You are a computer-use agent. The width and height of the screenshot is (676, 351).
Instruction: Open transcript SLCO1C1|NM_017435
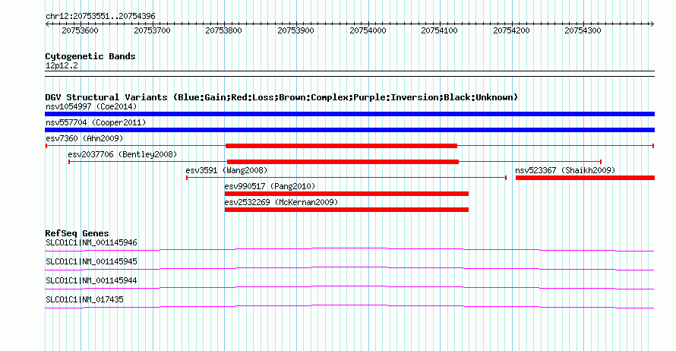pyautogui.click(x=84, y=299)
